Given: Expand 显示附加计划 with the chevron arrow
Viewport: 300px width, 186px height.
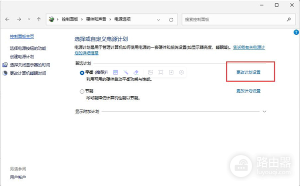Looking at the screenshot, I should pos(264,111).
